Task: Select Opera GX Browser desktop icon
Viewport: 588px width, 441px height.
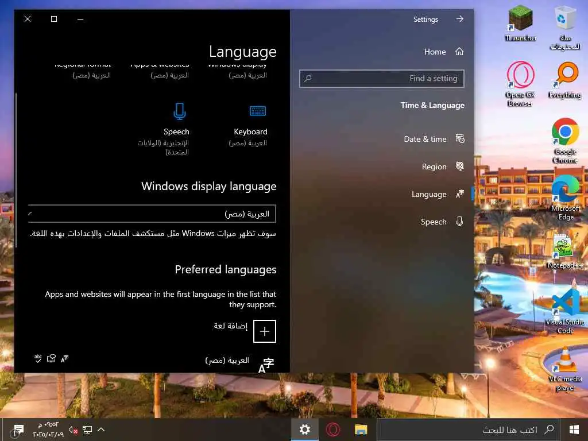Action: coord(520,84)
